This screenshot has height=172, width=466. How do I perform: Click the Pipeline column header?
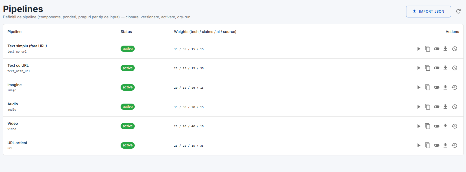tap(14, 32)
